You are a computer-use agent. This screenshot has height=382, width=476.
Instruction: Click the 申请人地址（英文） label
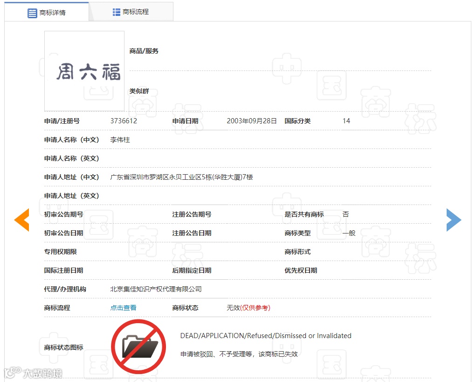(x=72, y=196)
